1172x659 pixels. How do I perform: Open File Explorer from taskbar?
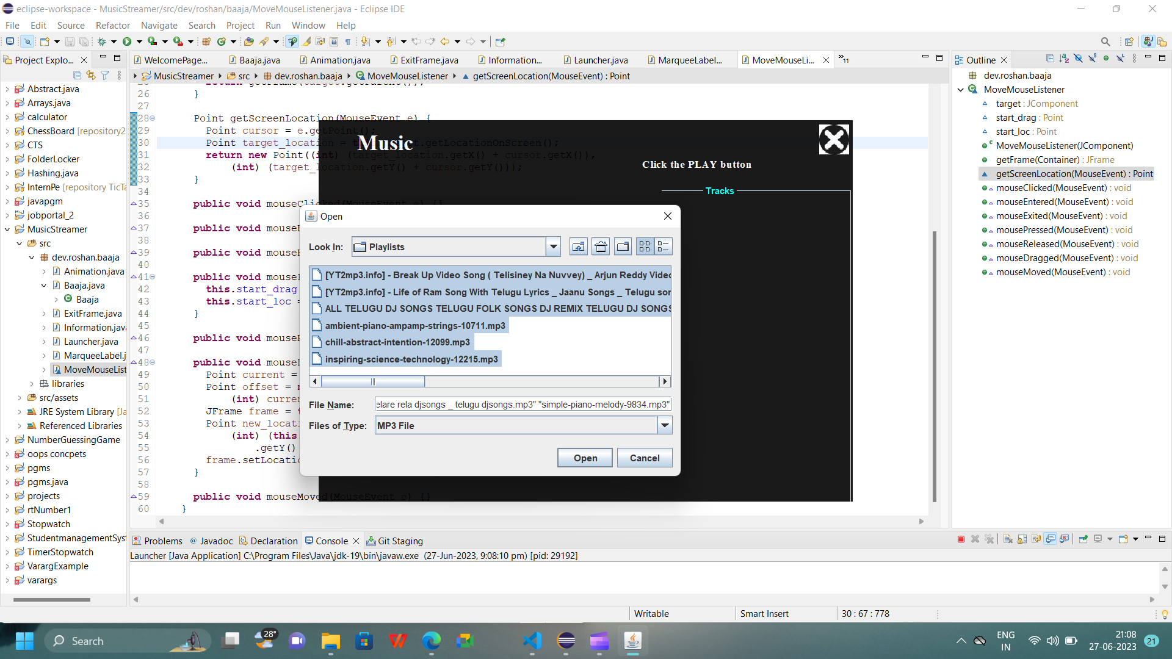click(330, 641)
